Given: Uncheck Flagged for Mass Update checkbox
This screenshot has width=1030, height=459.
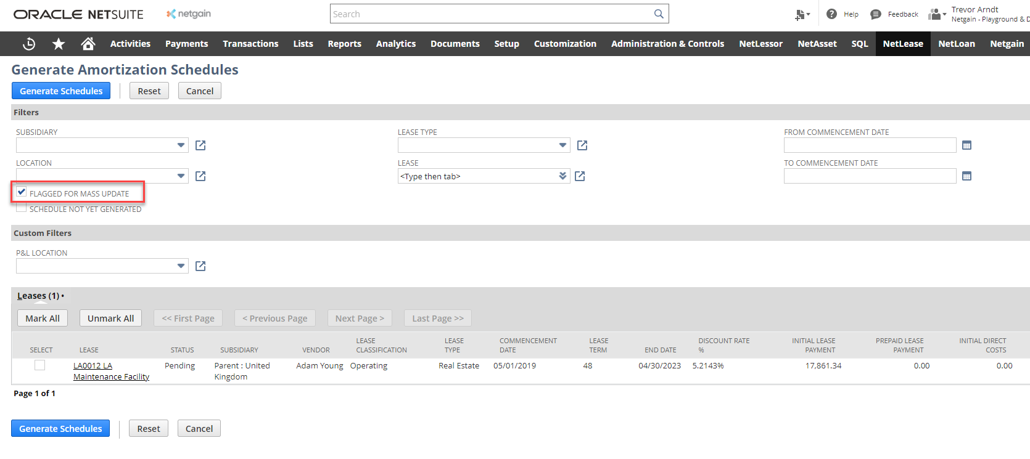Looking at the screenshot, I should [22, 192].
